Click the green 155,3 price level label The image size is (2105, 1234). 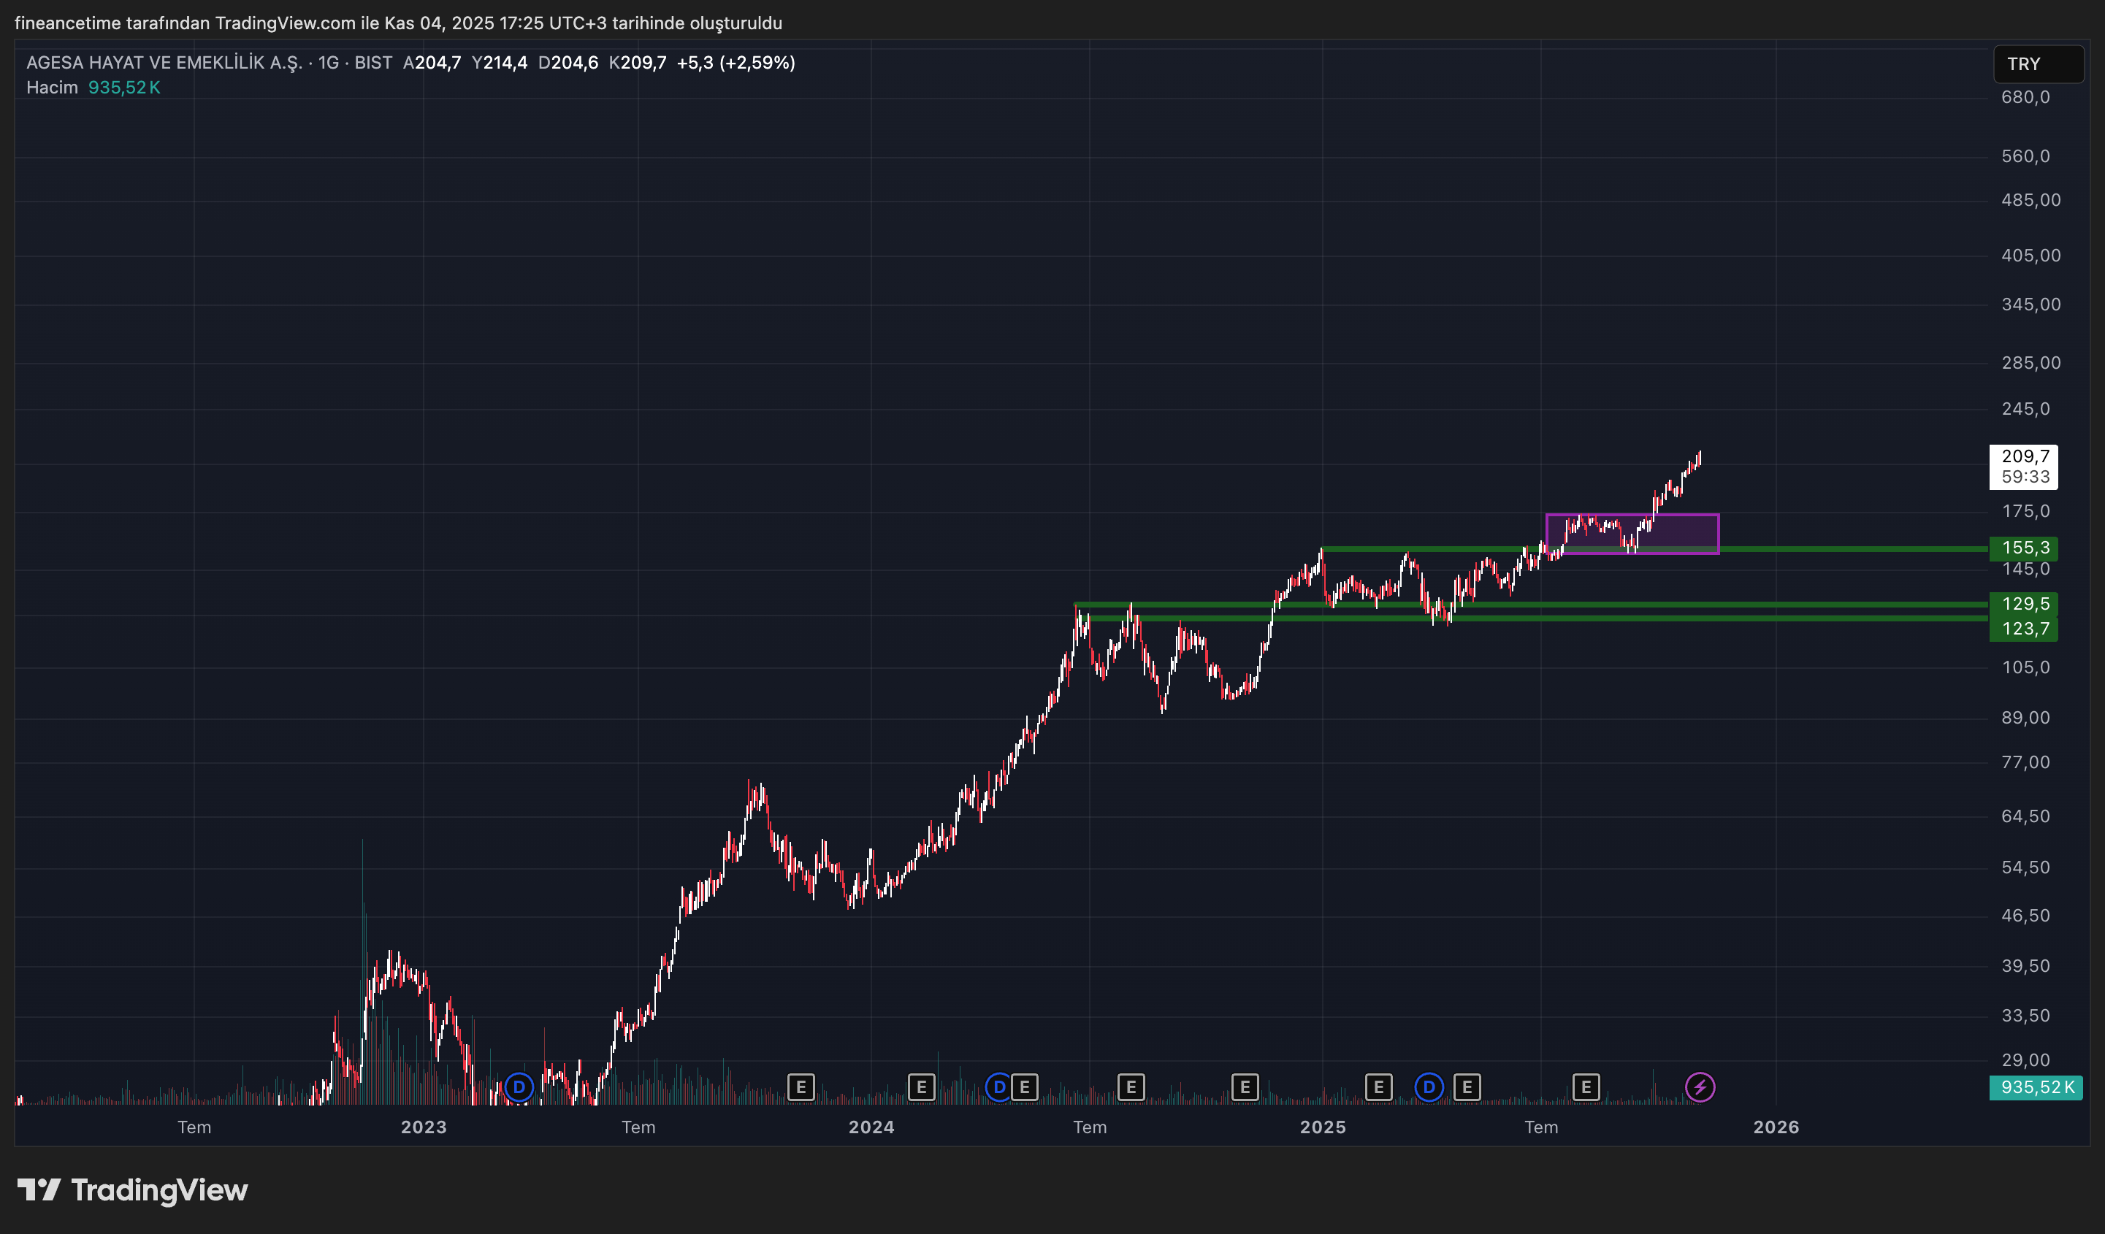pos(2024,548)
